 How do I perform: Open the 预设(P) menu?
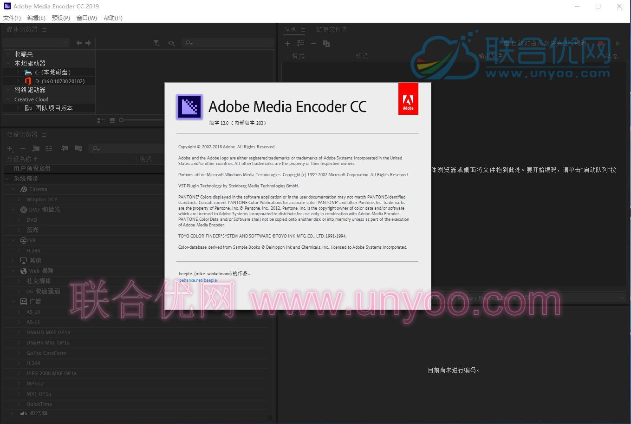(x=61, y=18)
